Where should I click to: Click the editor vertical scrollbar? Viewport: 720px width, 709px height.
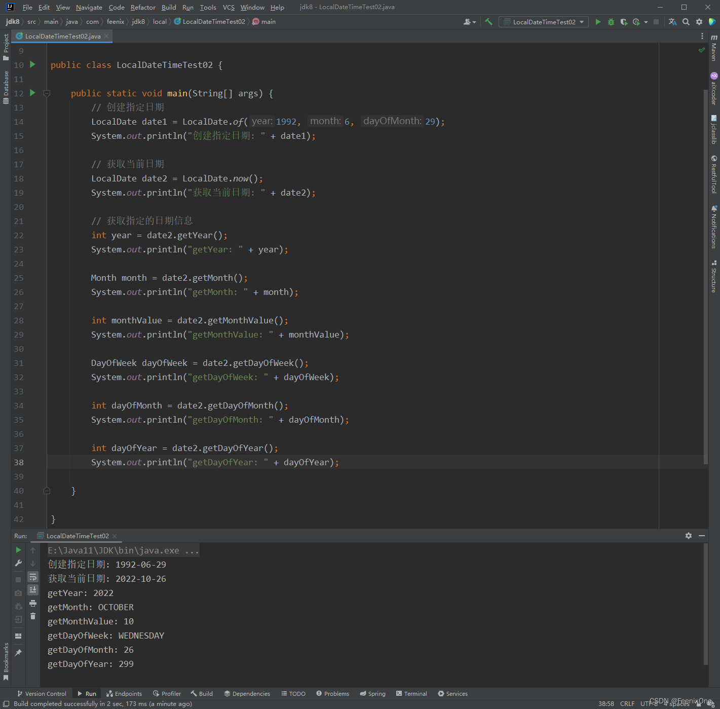(x=705, y=276)
